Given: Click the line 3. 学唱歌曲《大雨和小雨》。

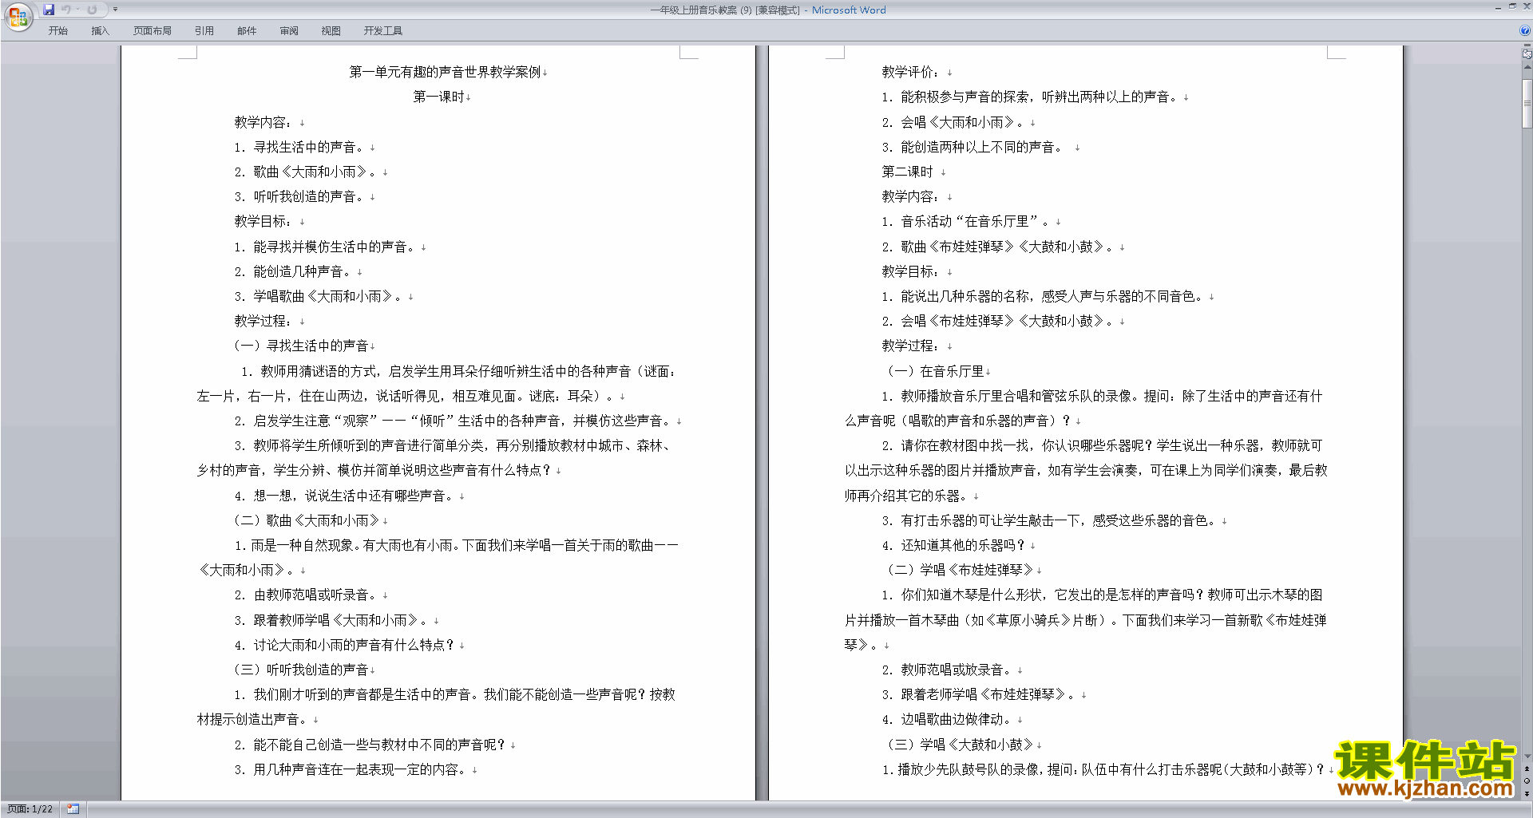Looking at the screenshot, I should (x=319, y=296).
